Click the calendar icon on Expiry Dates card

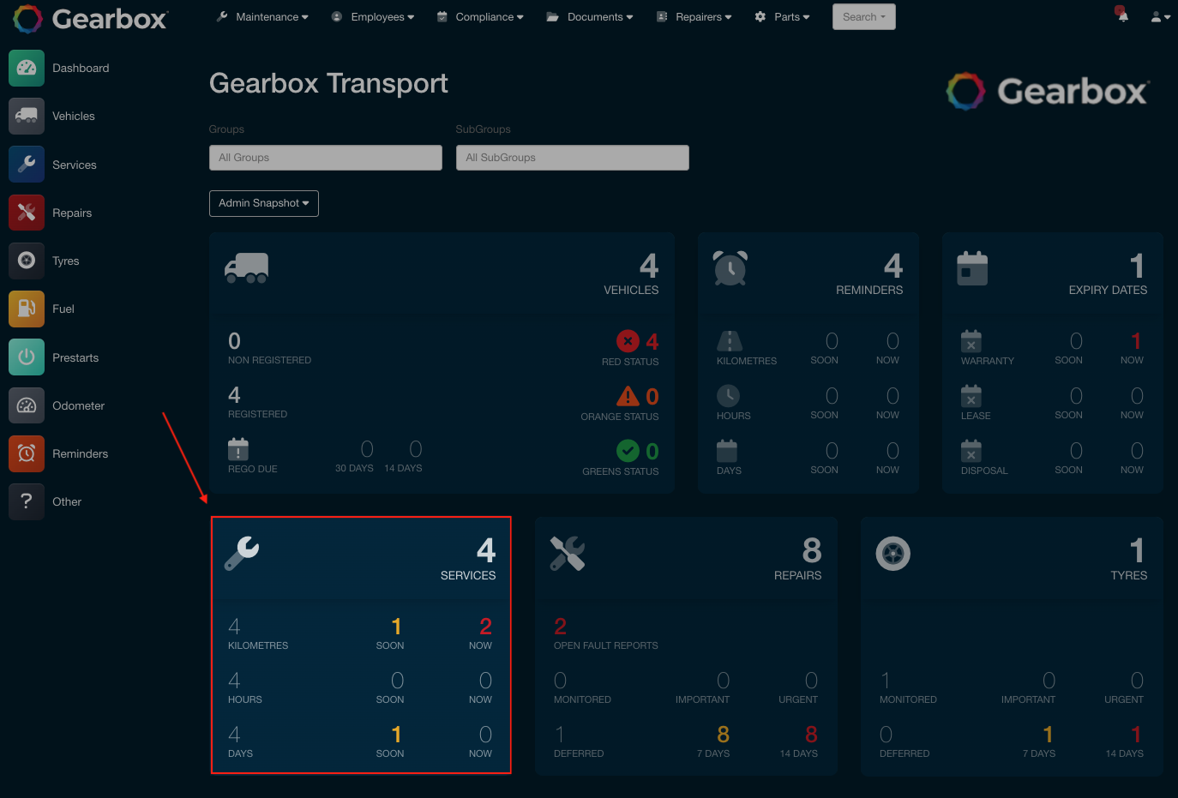(972, 268)
